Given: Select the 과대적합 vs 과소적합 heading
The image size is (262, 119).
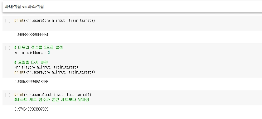Looking at the screenshot, I should click(24, 7).
